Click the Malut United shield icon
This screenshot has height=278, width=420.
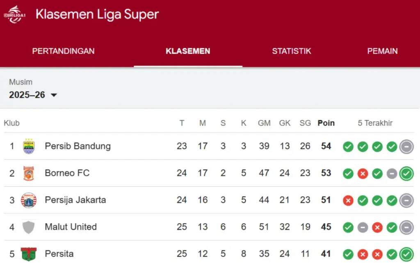[29, 227]
